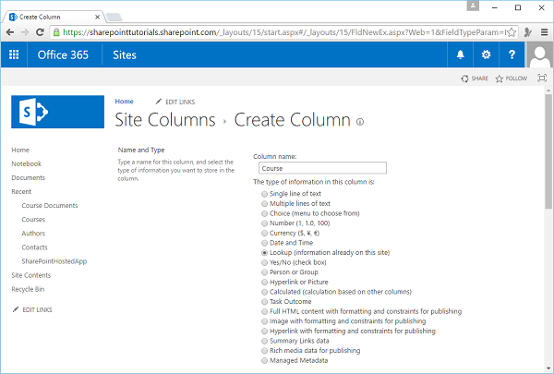This screenshot has height=374, width=554.
Task: Choose the Date and Time radio button
Action: pos(265,242)
